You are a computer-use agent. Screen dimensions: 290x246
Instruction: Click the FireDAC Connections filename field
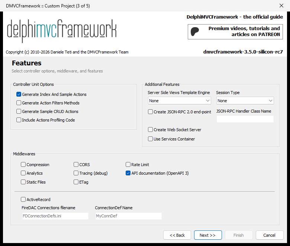(55, 216)
